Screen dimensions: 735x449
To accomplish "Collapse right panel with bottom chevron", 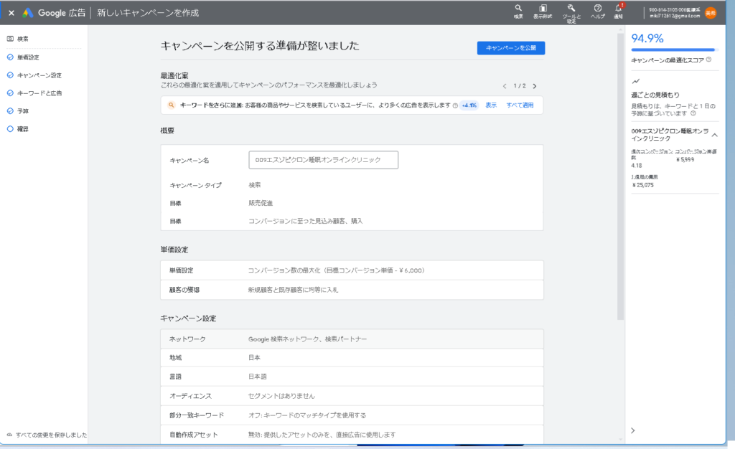I will click(633, 430).
